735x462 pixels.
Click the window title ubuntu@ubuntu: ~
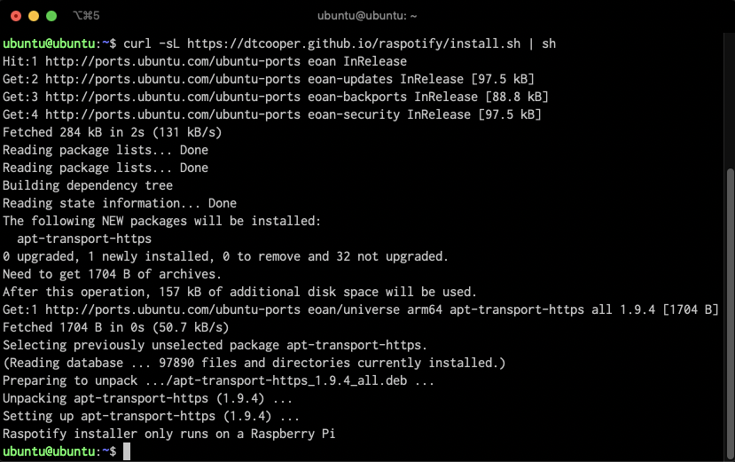[x=367, y=16]
